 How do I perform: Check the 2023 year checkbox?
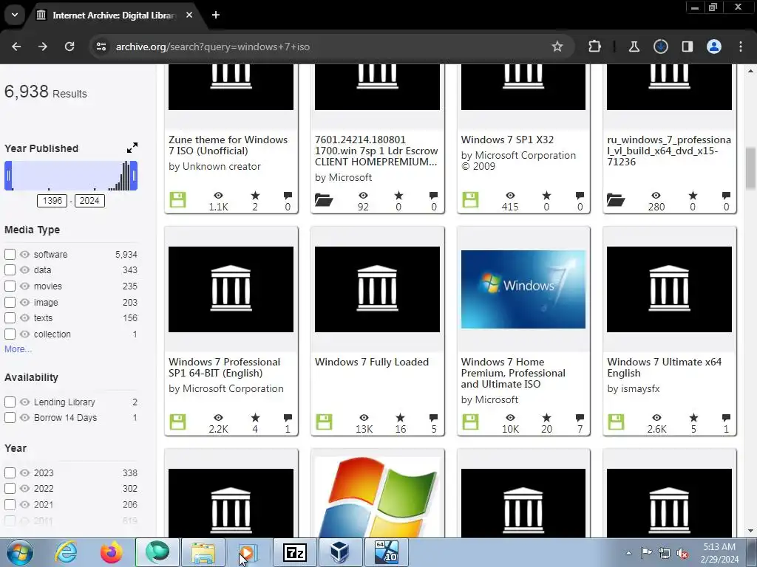tap(10, 472)
